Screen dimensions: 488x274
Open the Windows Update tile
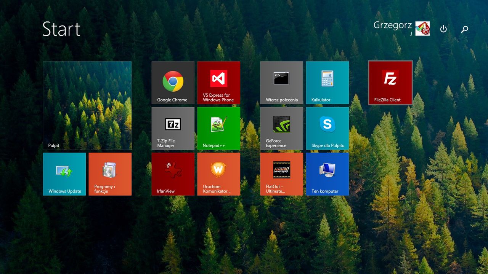(x=64, y=174)
